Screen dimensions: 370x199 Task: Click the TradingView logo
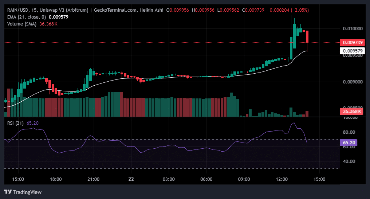pyautogui.click(x=23, y=192)
